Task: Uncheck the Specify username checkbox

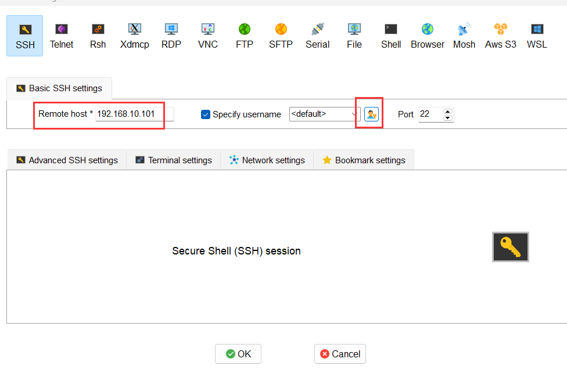Action: (206, 114)
